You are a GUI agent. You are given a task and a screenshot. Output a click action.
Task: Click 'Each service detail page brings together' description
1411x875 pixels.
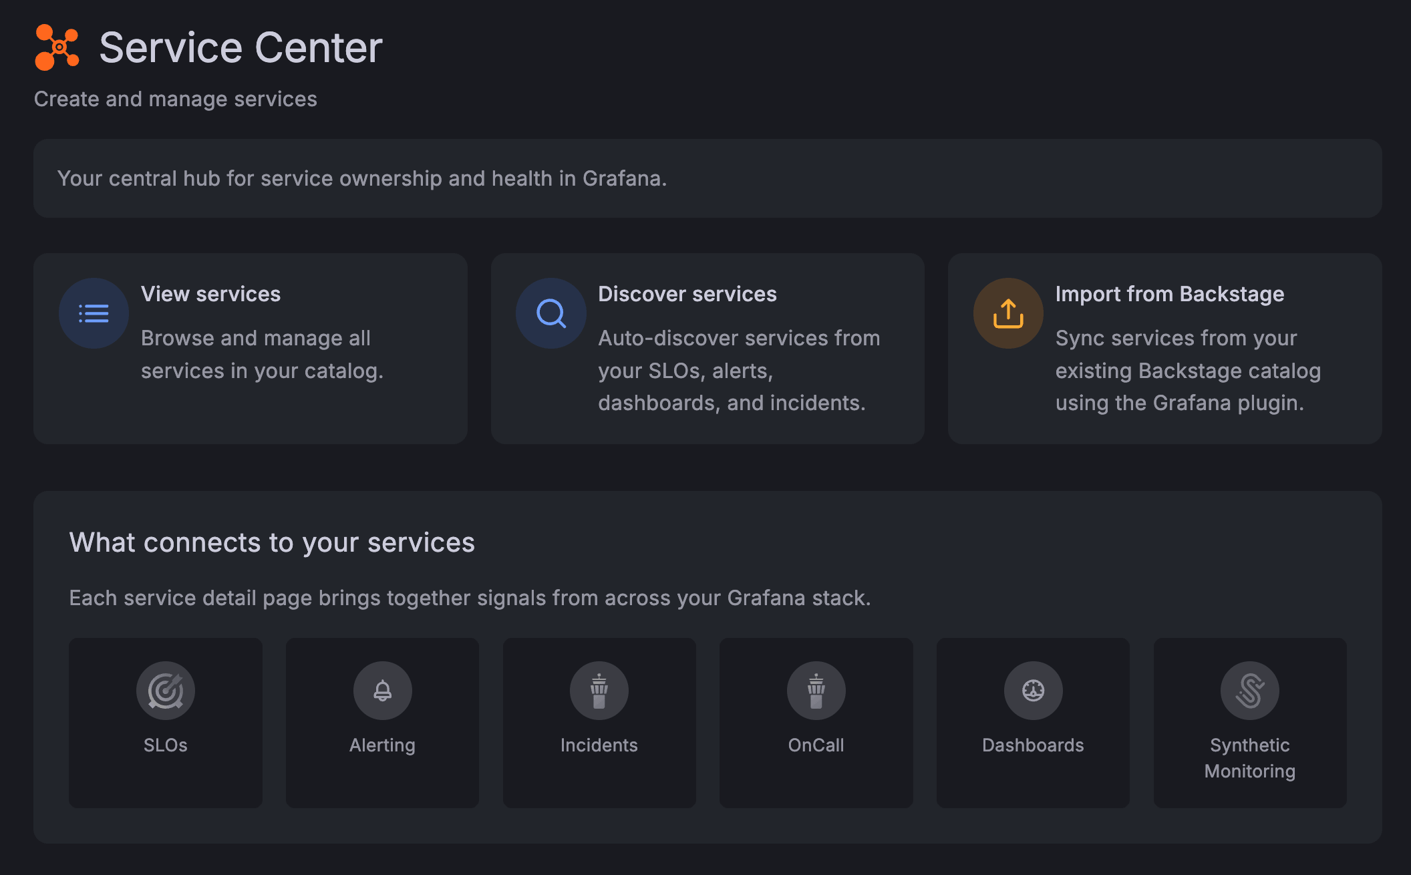pos(470,598)
